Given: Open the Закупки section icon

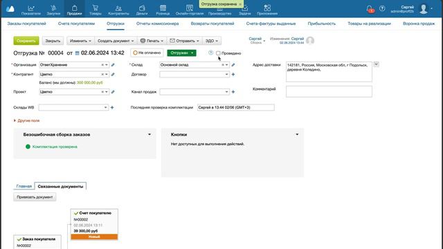Looking at the screenshot, I should [53, 8].
